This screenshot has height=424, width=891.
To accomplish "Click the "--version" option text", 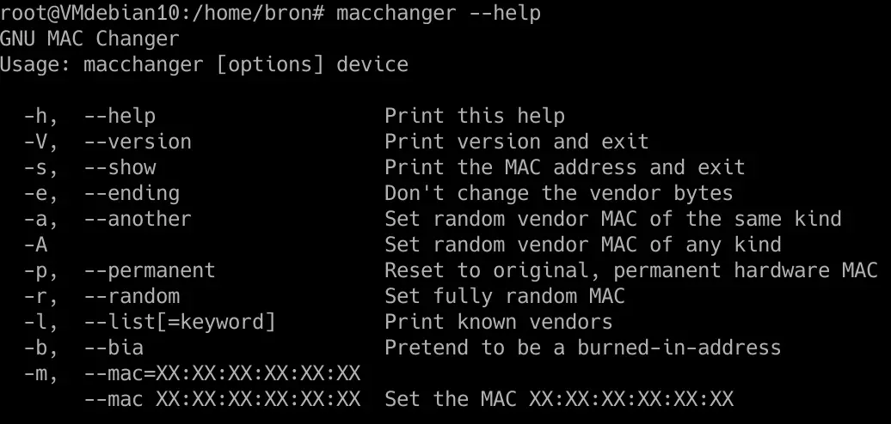I will pos(138,142).
